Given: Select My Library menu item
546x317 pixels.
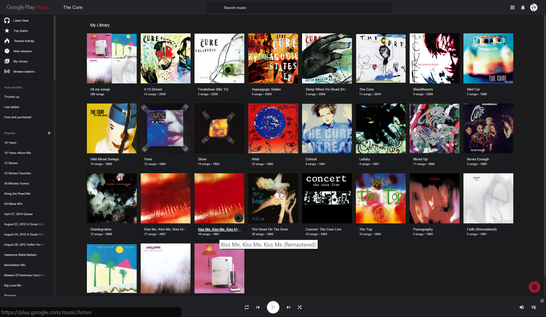Looking at the screenshot, I should click(x=20, y=61).
